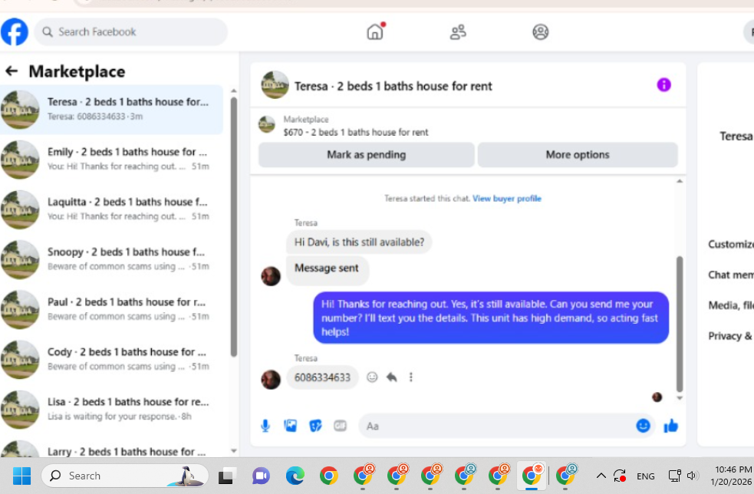Go back using Marketplace back arrow

tap(12, 71)
